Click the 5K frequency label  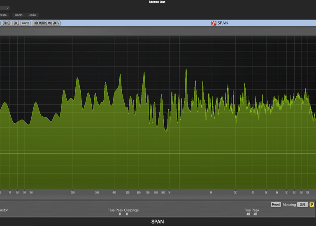[x=266, y=193]
